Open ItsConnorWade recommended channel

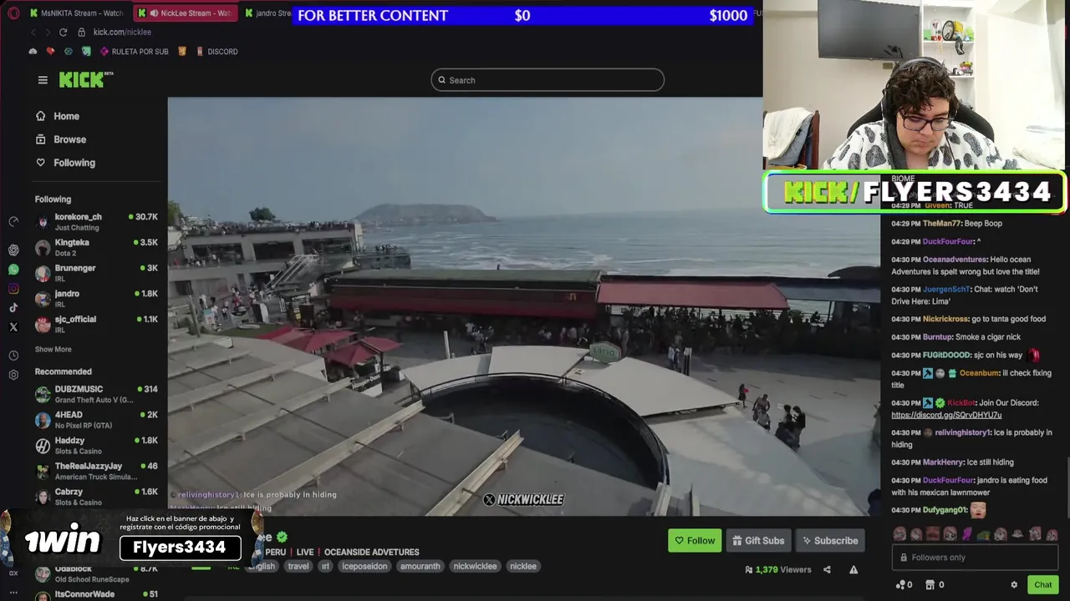point(96,594)
